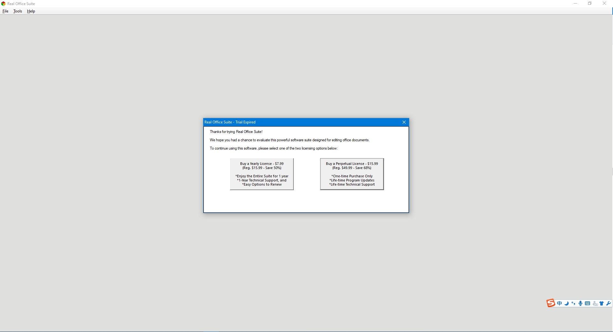Open the File menu

[5, 11]
